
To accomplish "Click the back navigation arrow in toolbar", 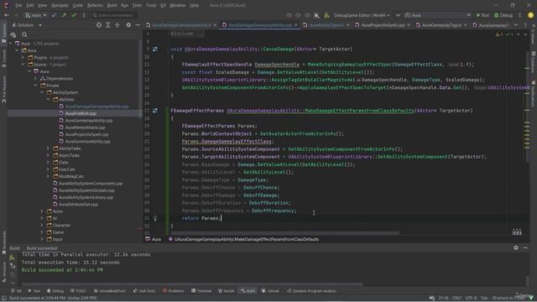I will [7, 15].
